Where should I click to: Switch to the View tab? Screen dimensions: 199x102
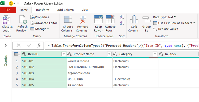point(85,10)
